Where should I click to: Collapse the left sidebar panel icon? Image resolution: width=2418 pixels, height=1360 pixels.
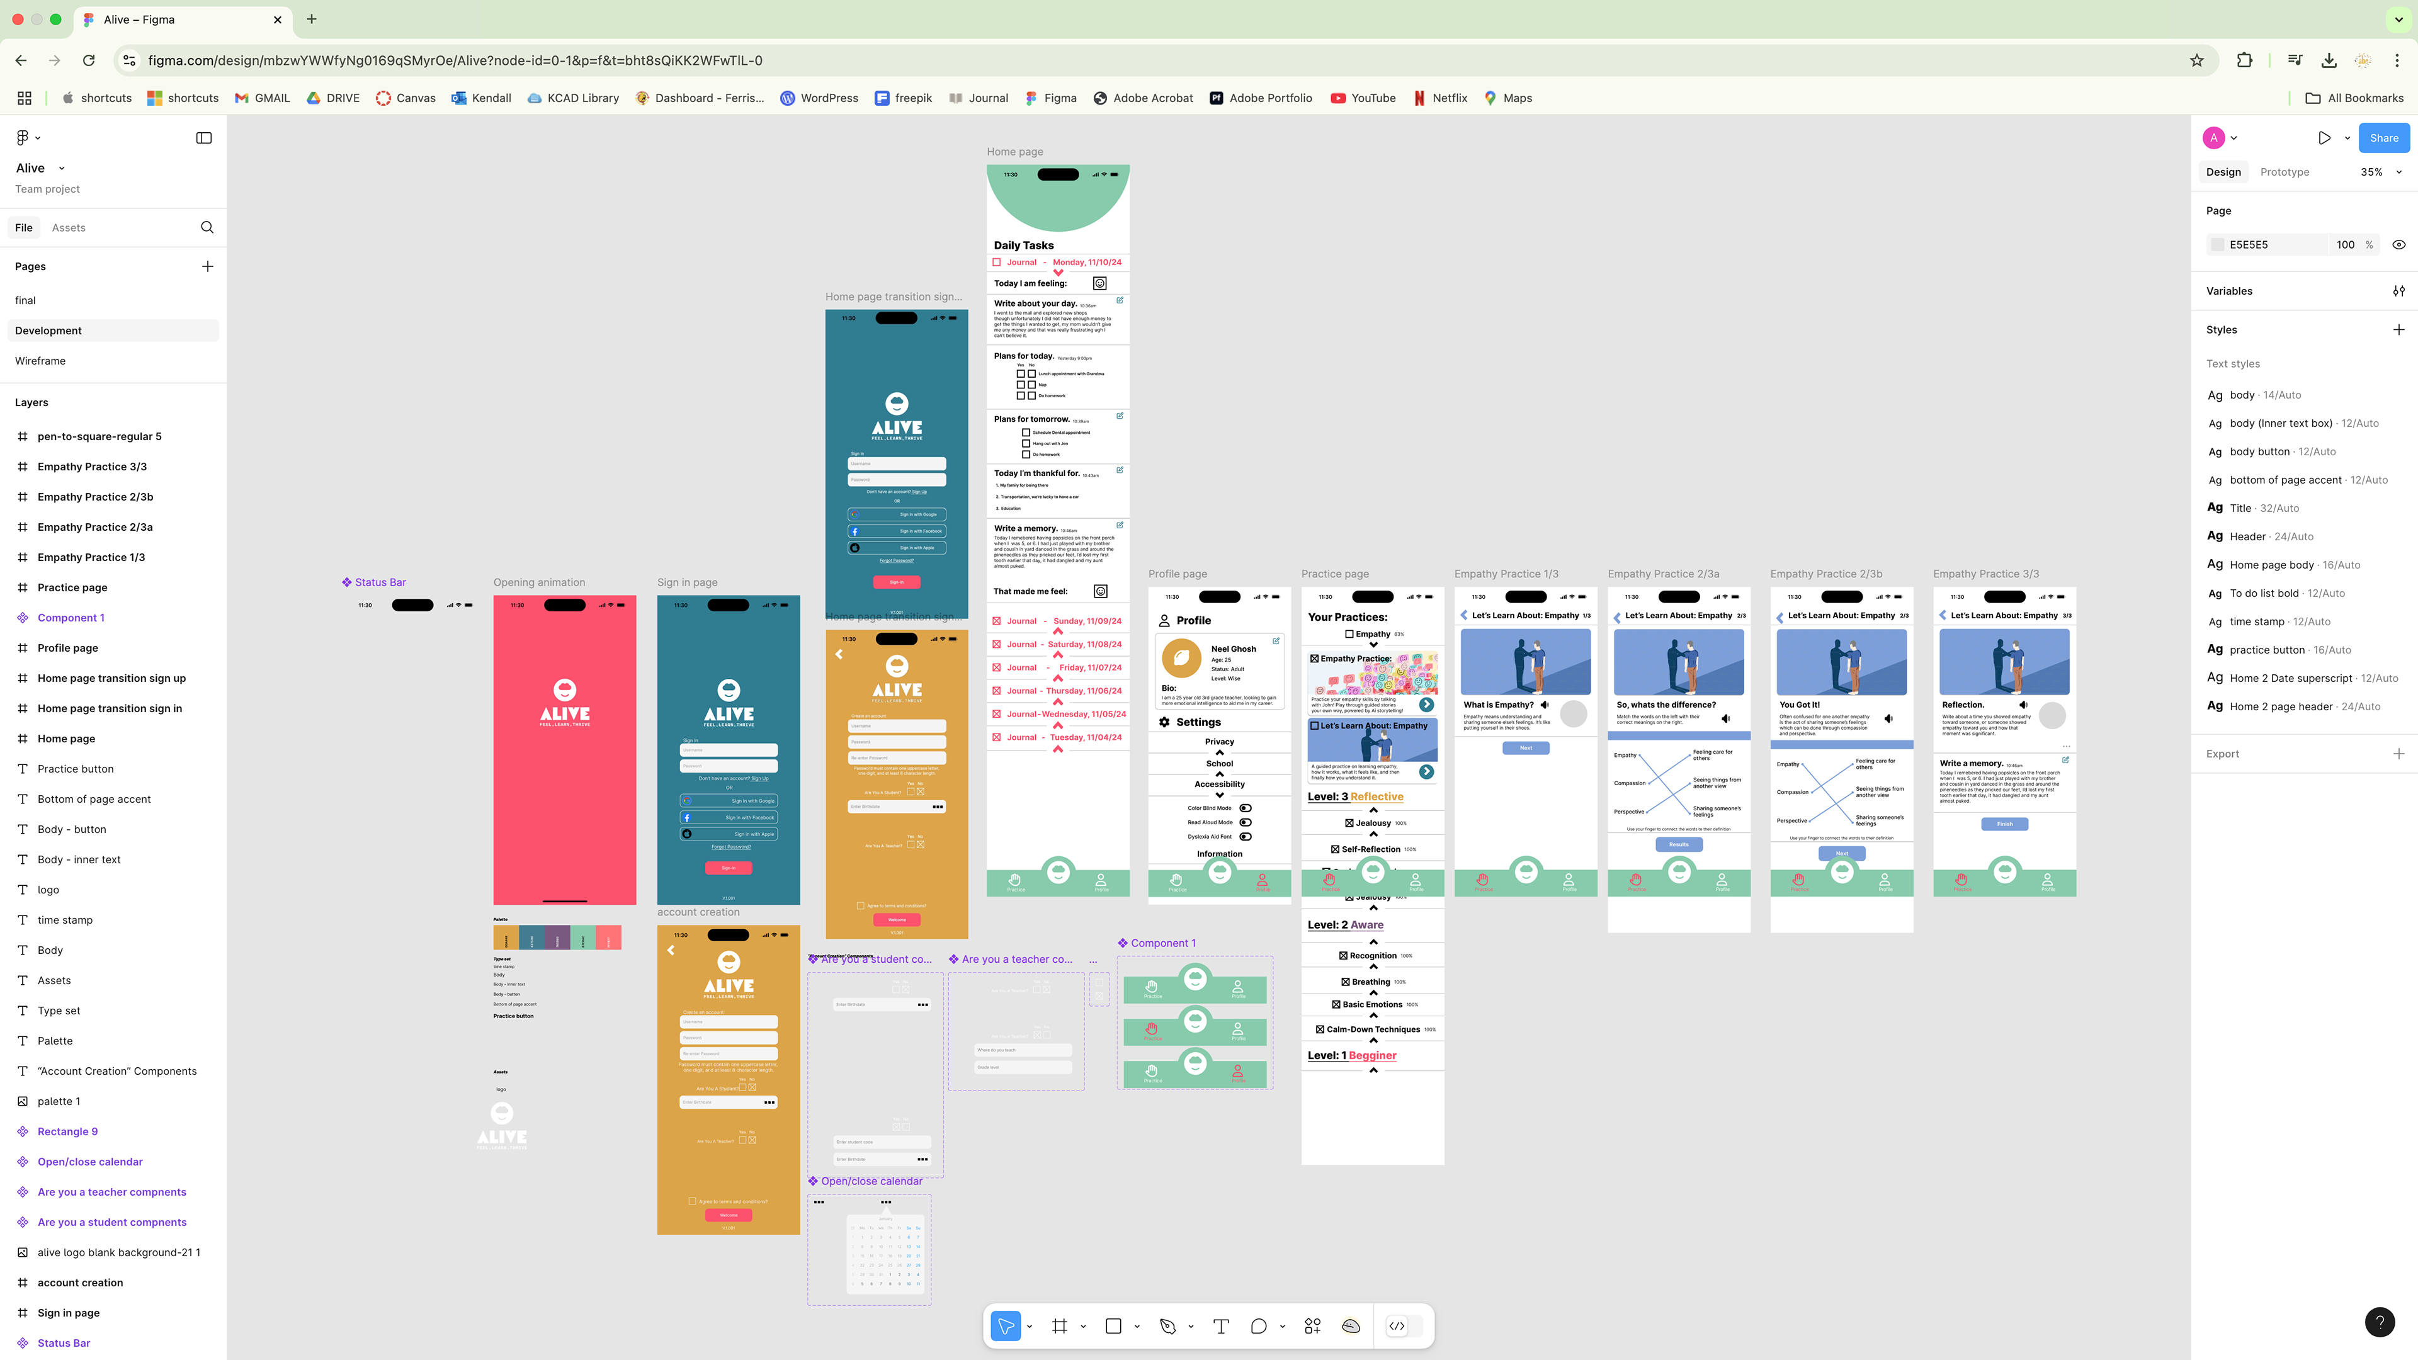tap(203, 138)
